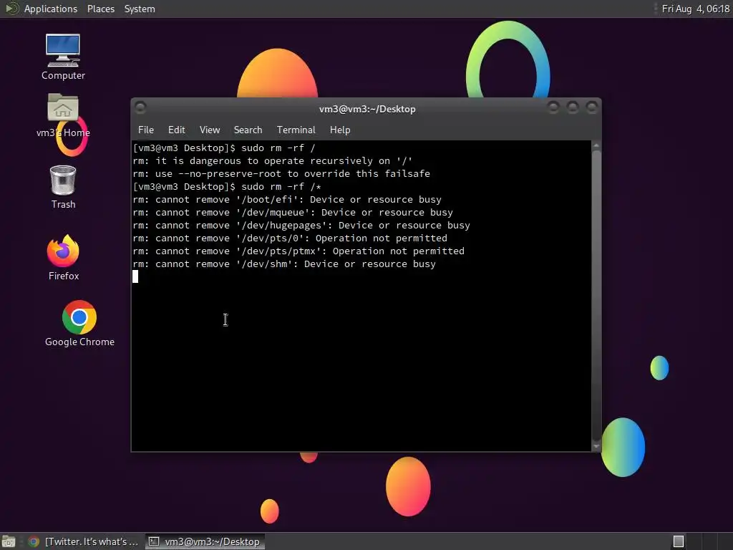Open the terminal File menu
The height and width of the screenshot is (550, 733).
(146, 130)
